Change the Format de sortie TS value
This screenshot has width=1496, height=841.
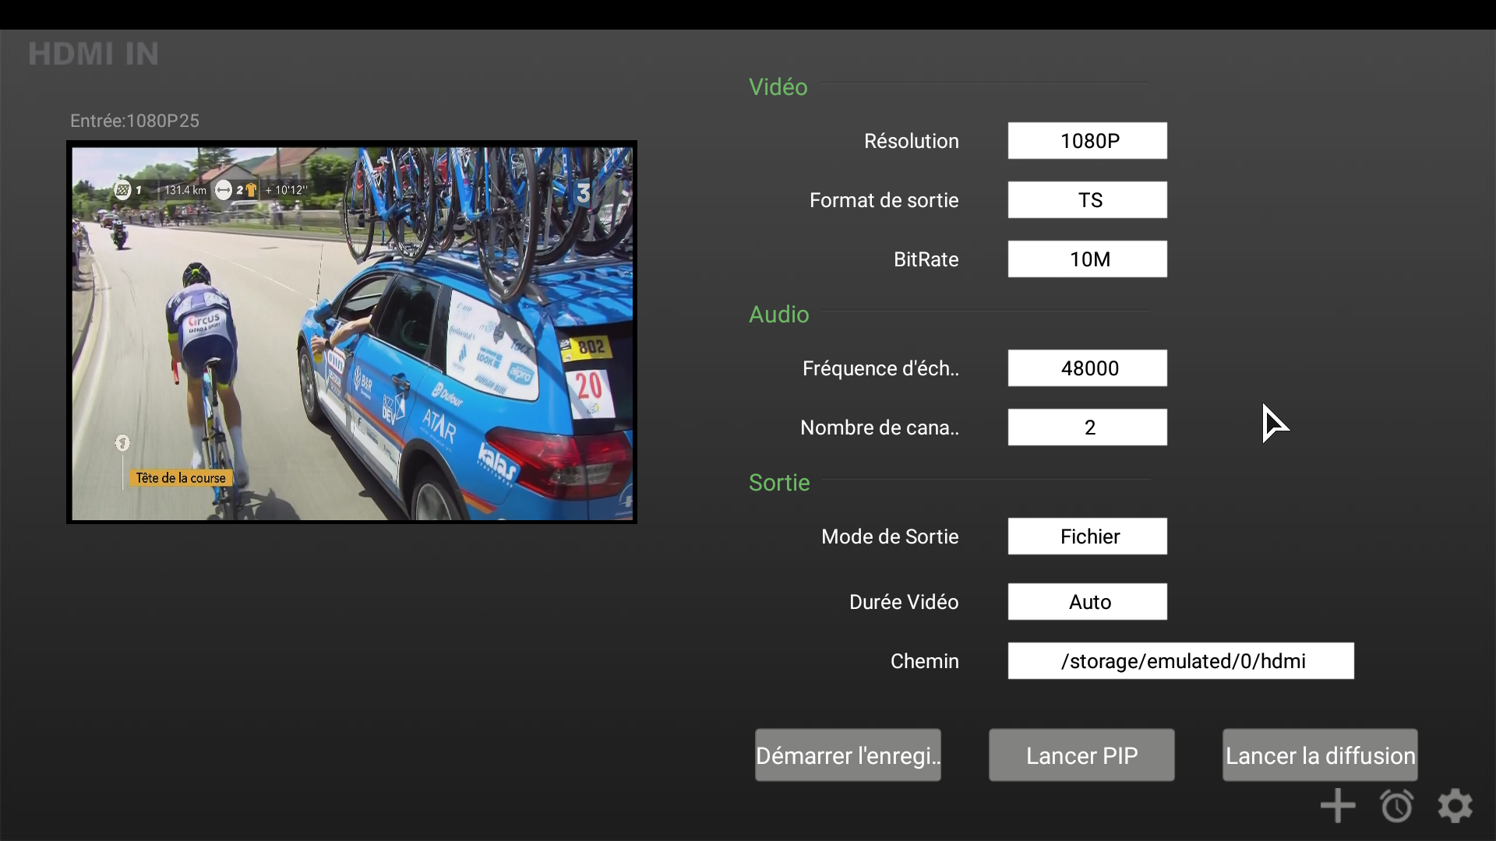pos(1087,200)
